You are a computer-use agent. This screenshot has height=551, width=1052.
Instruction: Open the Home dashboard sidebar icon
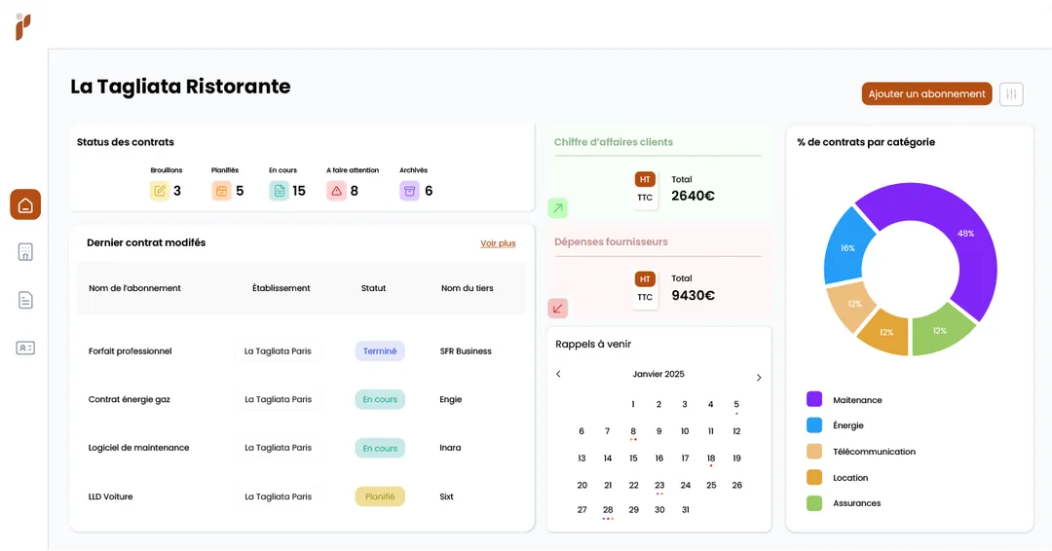pos(25,204)
